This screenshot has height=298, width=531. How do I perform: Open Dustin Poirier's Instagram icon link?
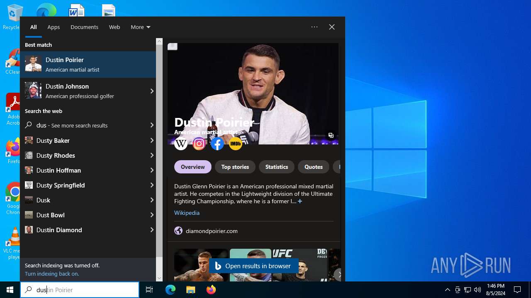point(199,144)
